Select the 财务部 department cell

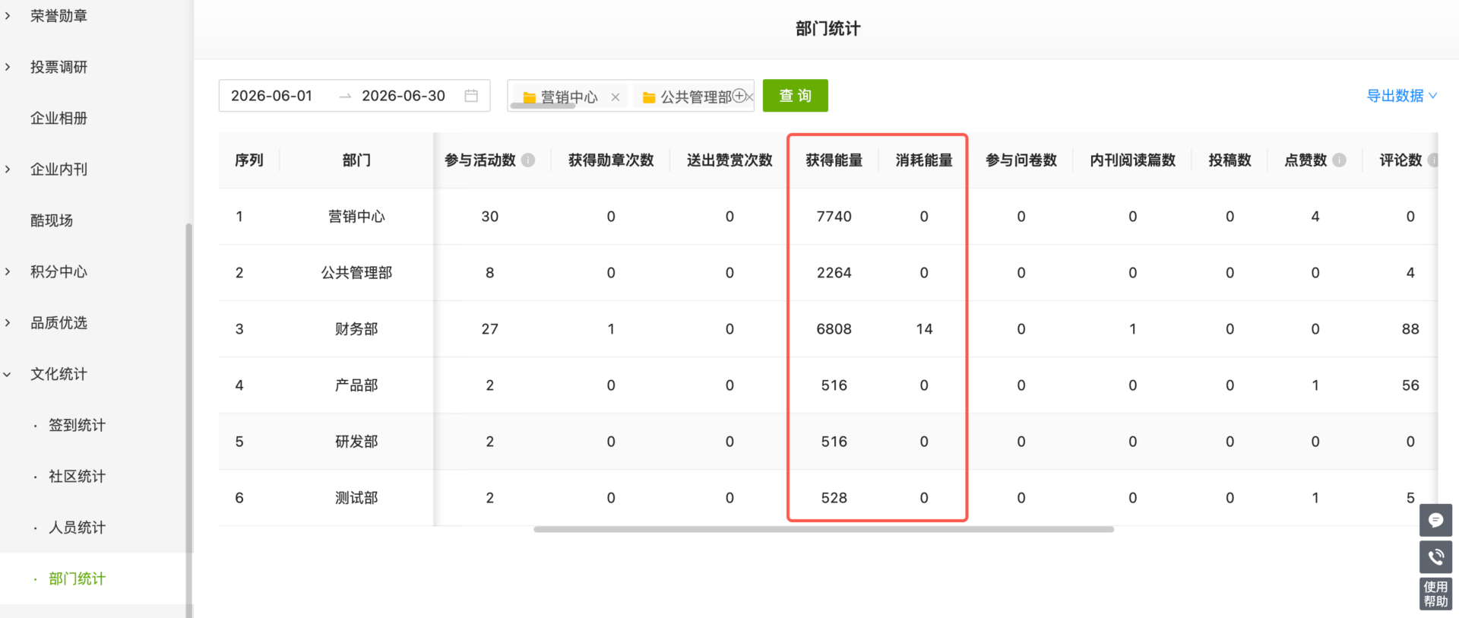(x=356, y=329)
